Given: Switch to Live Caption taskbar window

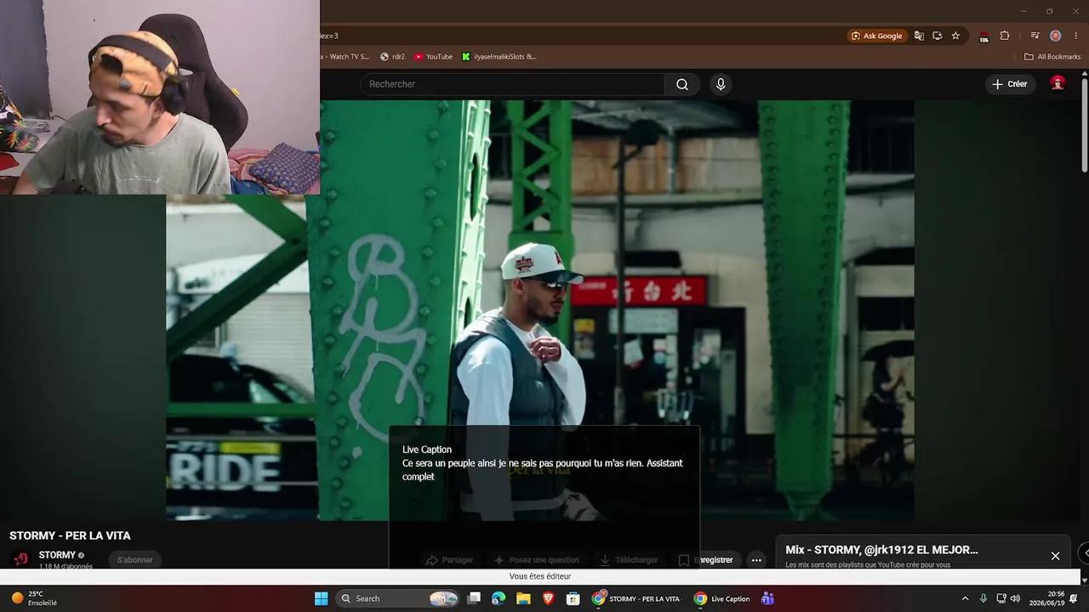Looking at the screenshot, I should click(x=721, y=598).
